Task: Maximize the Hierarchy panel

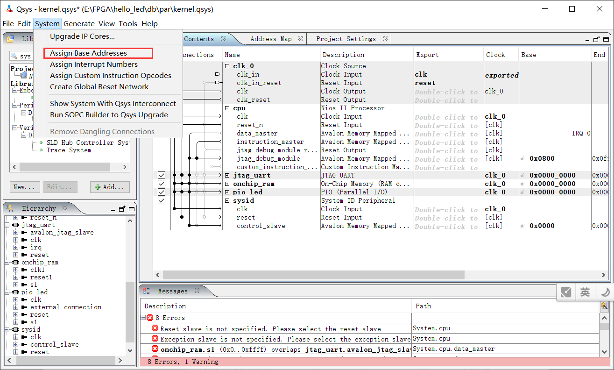Action: [x=131, y=209]
